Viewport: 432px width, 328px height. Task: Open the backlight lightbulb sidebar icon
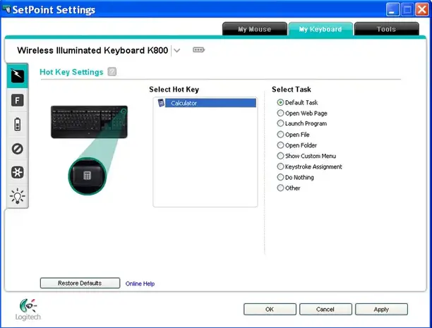(x=18, y=196)
